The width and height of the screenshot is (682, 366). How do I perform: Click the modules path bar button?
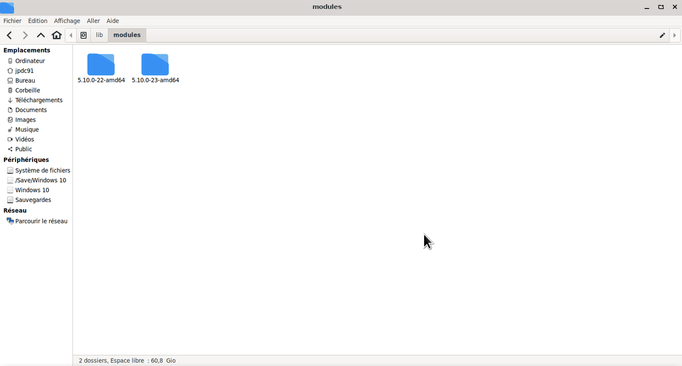(x=127, y=35)
